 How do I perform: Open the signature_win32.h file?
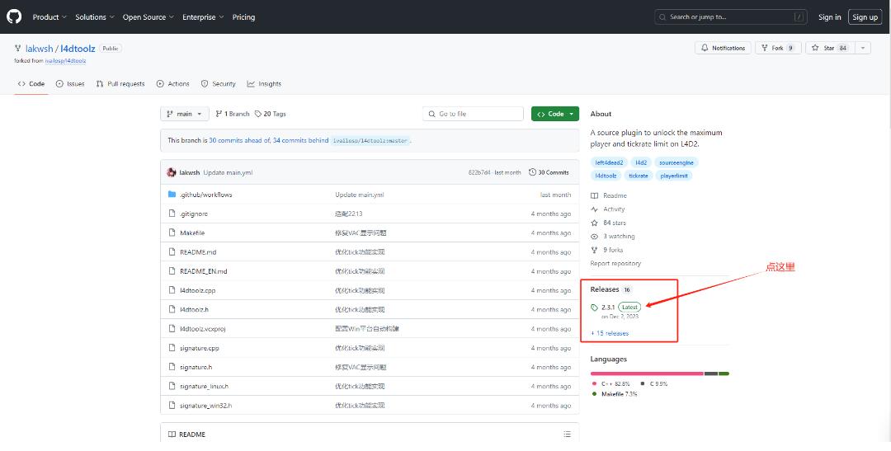tap(205, 406)
